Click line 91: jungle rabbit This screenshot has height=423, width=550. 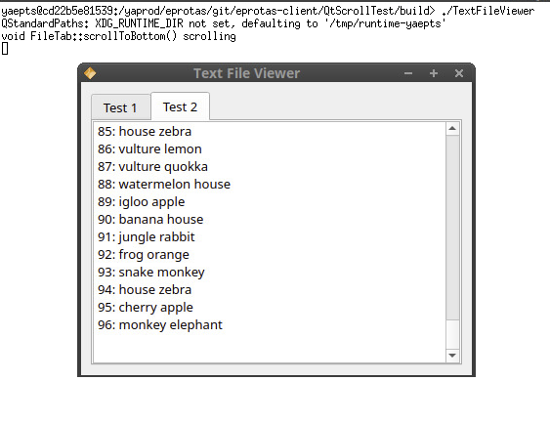click(x=147, y=237)
